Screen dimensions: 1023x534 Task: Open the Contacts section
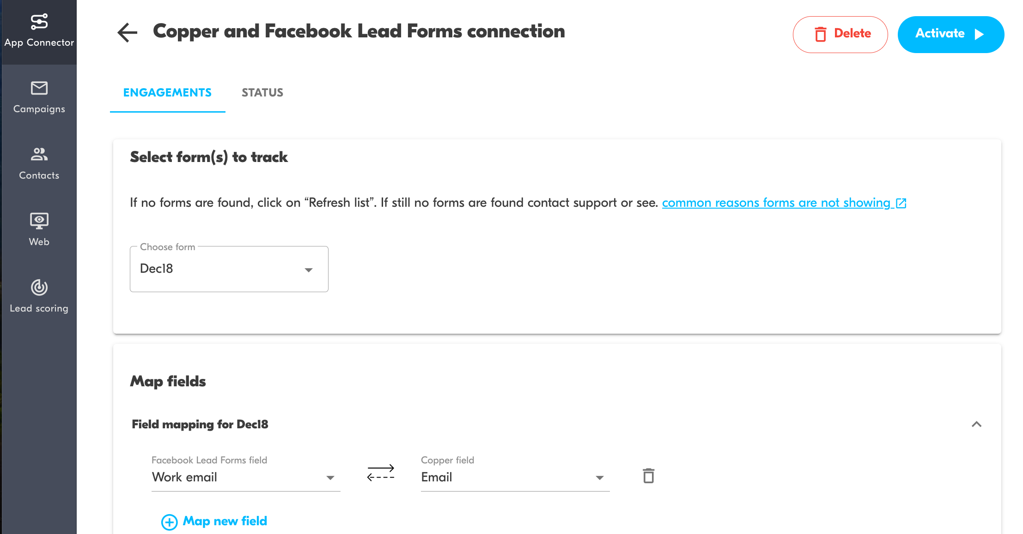[39, 164]
